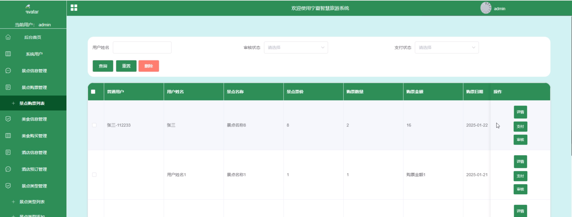Click the date cell 2025-01-22
Image resolution: width=572 pixels, height=217 pixels.
(x=477, y=125)
